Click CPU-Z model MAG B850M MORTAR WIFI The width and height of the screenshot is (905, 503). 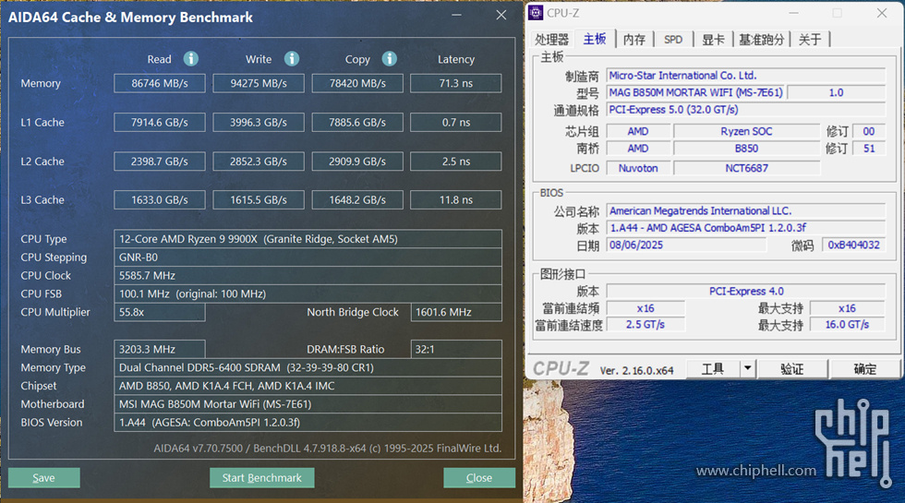[696, 92]
